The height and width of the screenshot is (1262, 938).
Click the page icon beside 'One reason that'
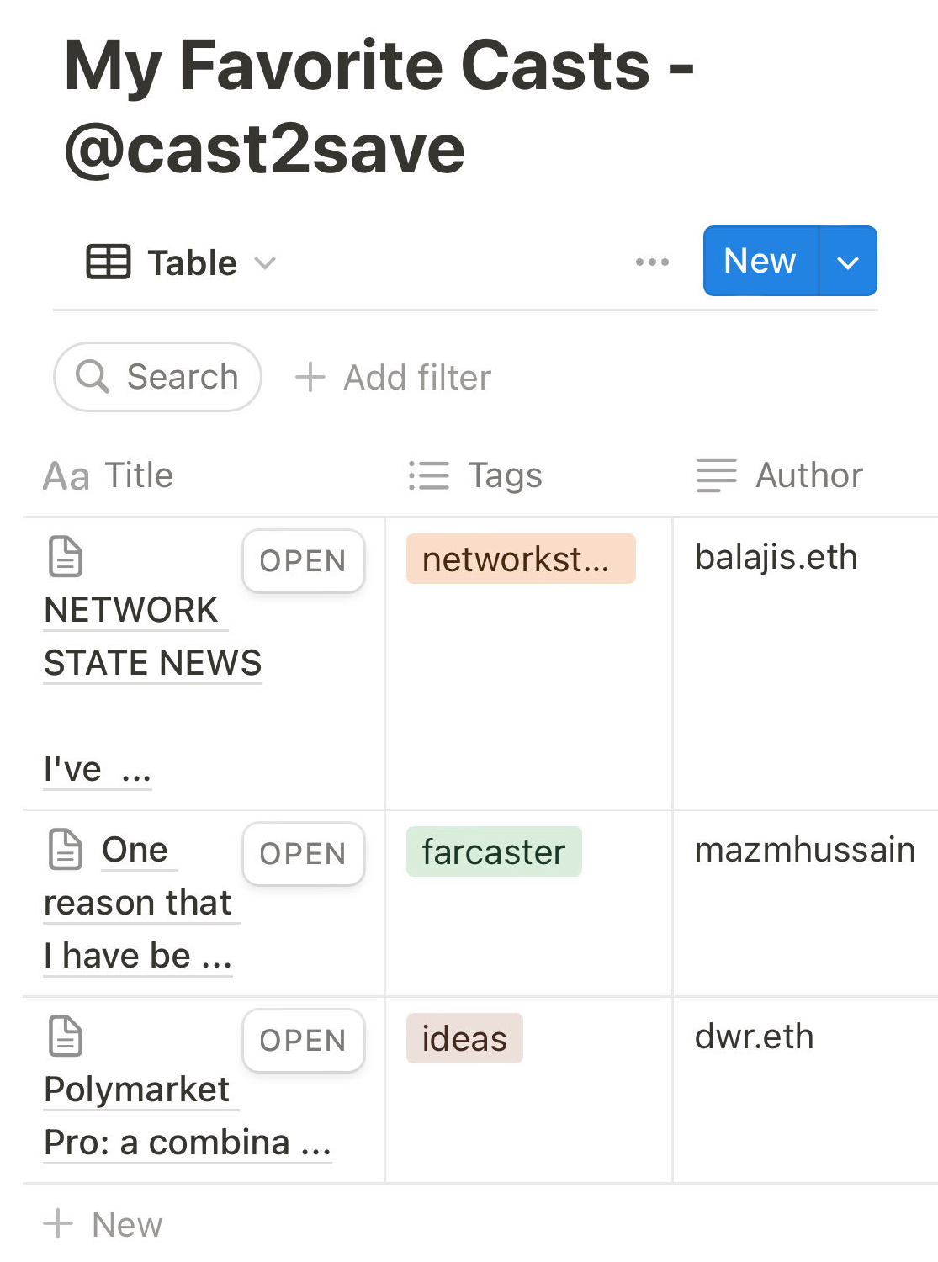[x=66, y=849]
